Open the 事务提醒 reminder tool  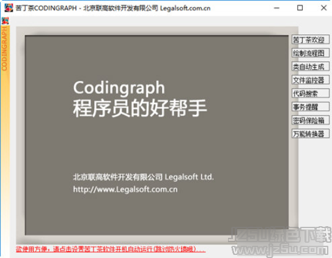pos(311,106)
